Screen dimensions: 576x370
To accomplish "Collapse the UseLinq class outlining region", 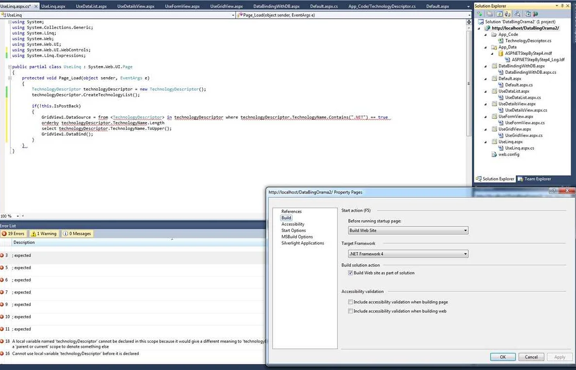I will click(10, 67).
